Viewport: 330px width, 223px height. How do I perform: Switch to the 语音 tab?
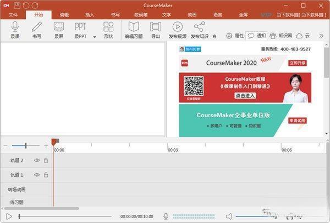pos(218,15)
